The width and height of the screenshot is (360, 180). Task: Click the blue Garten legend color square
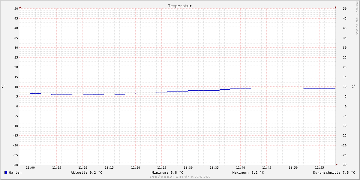click(6, 172)
